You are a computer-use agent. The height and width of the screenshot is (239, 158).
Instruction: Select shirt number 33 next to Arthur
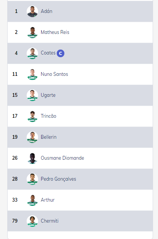point(15,200)
